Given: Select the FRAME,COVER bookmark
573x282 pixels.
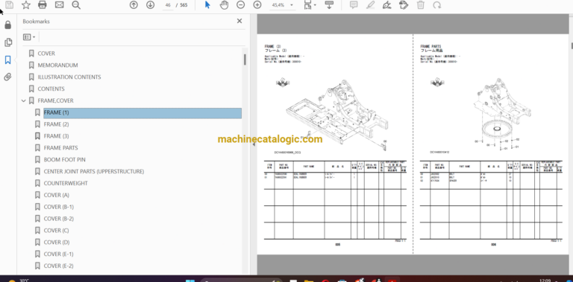Looking at the screenshot, I should click(x=55, y=100).
